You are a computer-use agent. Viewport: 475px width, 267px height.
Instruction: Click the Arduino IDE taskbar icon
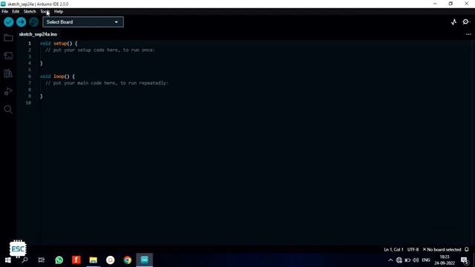pos(145,260)
